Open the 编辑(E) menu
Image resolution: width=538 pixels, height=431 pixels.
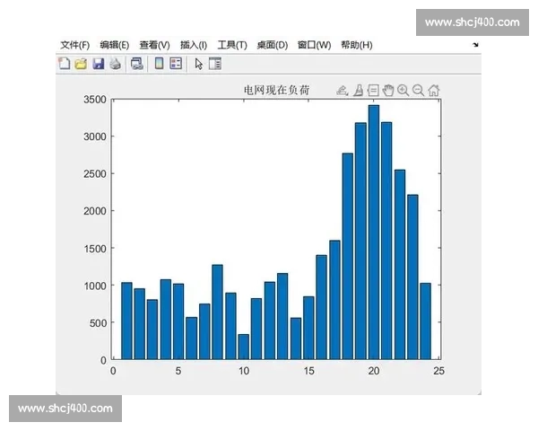click(115, 45)
